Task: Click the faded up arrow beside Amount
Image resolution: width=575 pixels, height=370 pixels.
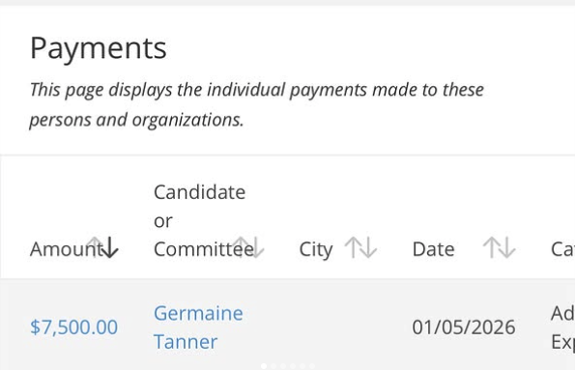Action: [95, 247]
